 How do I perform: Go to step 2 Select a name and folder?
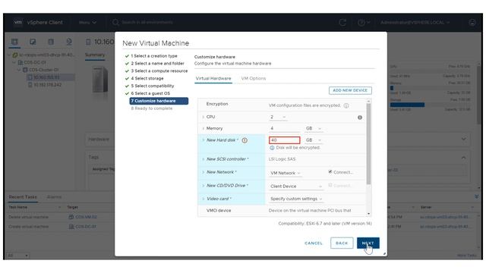pos(157,64)
